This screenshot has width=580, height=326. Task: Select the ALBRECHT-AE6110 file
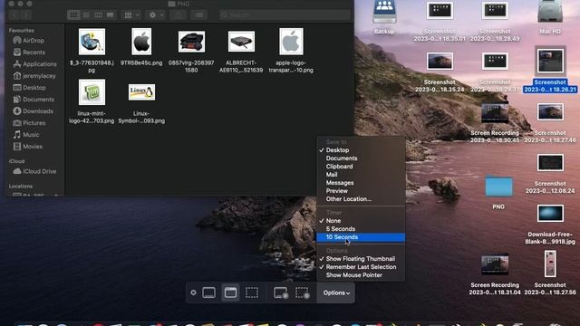coord(241,51)
